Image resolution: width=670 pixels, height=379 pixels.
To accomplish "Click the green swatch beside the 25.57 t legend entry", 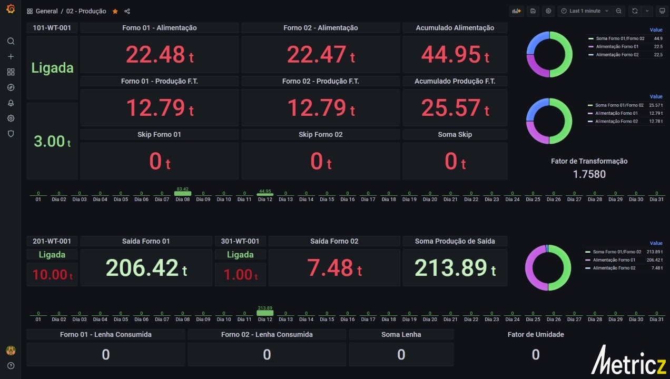I will pyautogui.click(x=590, y=105).
